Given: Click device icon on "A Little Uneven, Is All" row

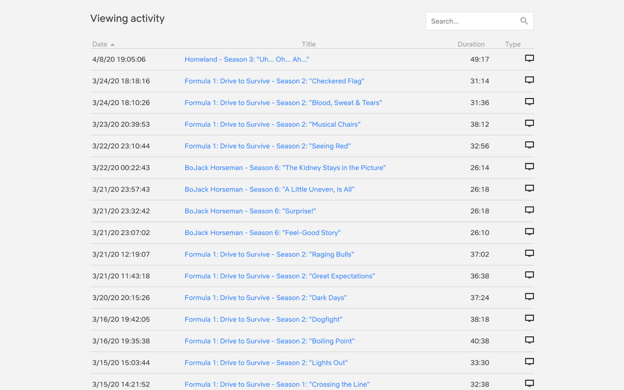Looking at the screenshot, I should coord(529,188).
